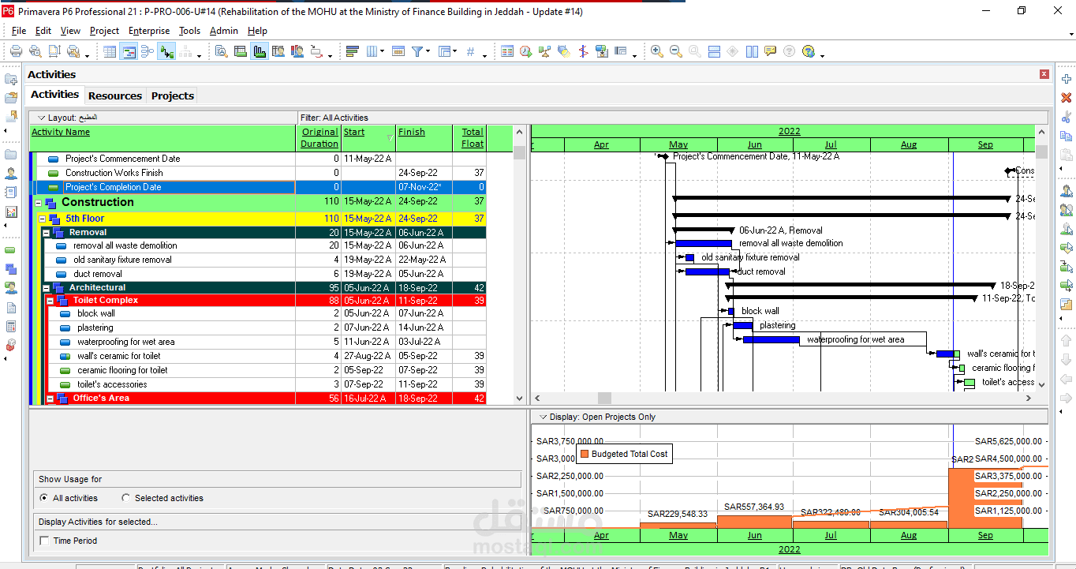The width and height of the screenshot is (1076, 569).
Task: Click the Print icon in the toolbar
Action: [x=16, y=51]
